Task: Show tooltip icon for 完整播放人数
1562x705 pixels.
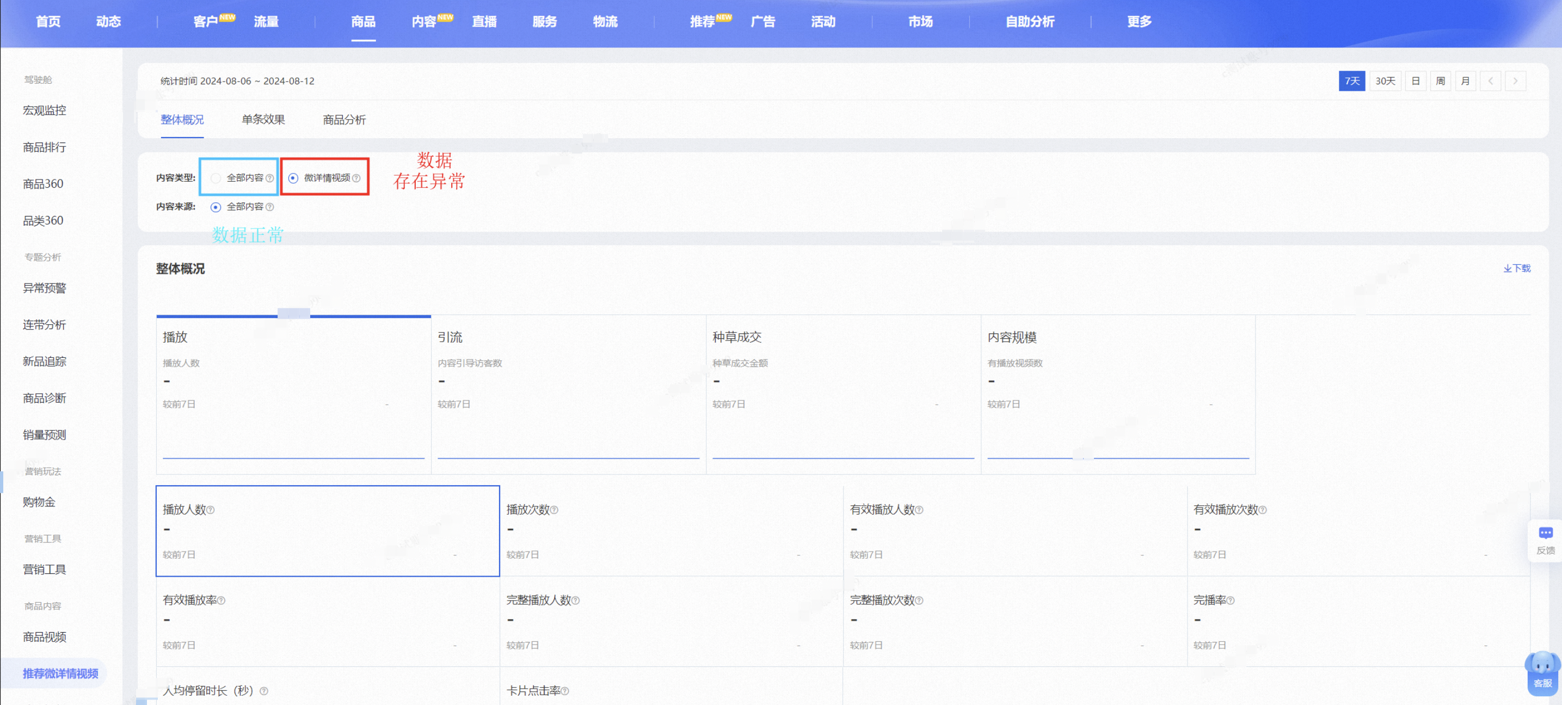Action: [575, 600]
